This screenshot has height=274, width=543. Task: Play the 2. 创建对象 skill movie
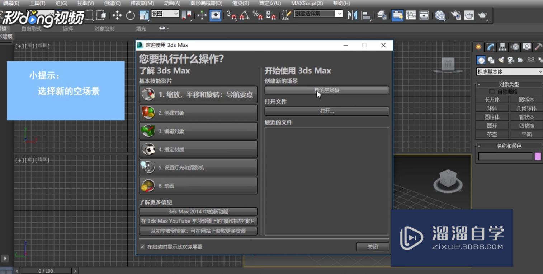[198, 113]
